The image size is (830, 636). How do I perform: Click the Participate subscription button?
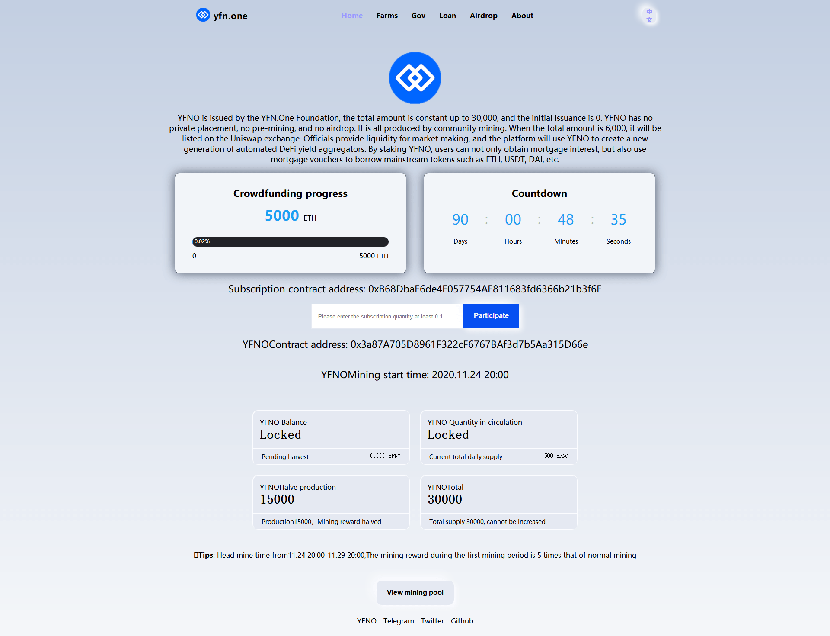click(491, 315)
